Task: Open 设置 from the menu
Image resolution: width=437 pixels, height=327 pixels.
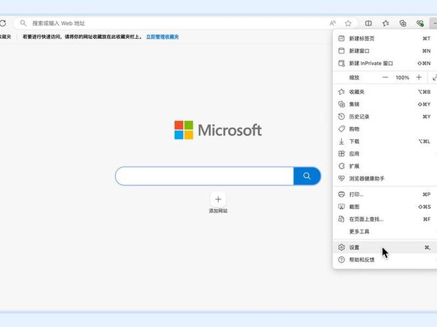Action: [385, 247]
